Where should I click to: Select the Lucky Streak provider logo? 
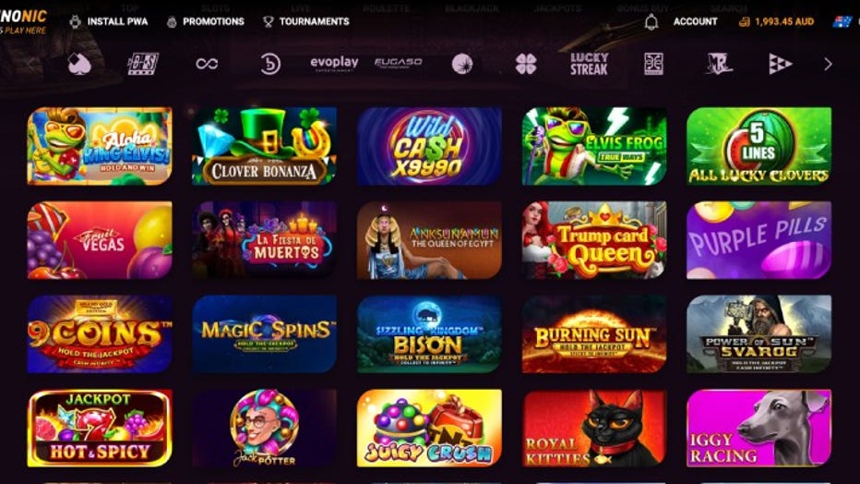(589, 64)
